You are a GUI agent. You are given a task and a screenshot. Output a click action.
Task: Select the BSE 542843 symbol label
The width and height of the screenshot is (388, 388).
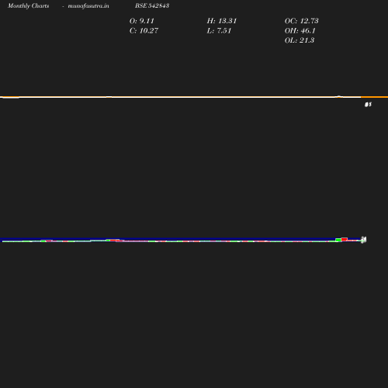point(152,5)
